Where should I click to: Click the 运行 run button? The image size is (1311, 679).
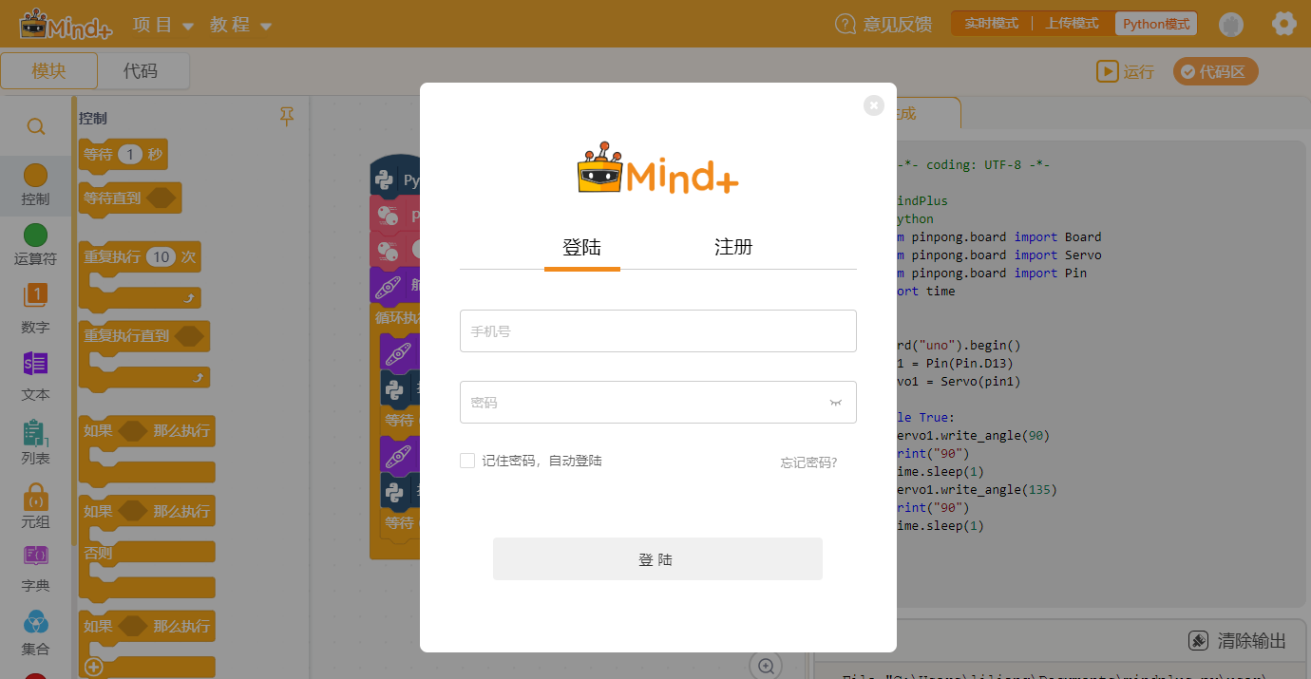(1125, 71)
